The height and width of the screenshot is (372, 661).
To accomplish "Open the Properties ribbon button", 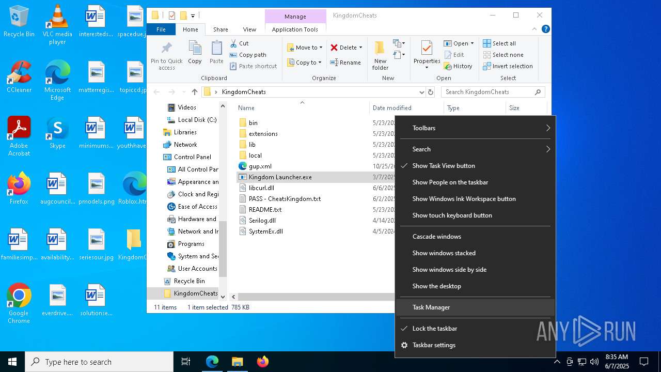I will [x=427, y=55].
